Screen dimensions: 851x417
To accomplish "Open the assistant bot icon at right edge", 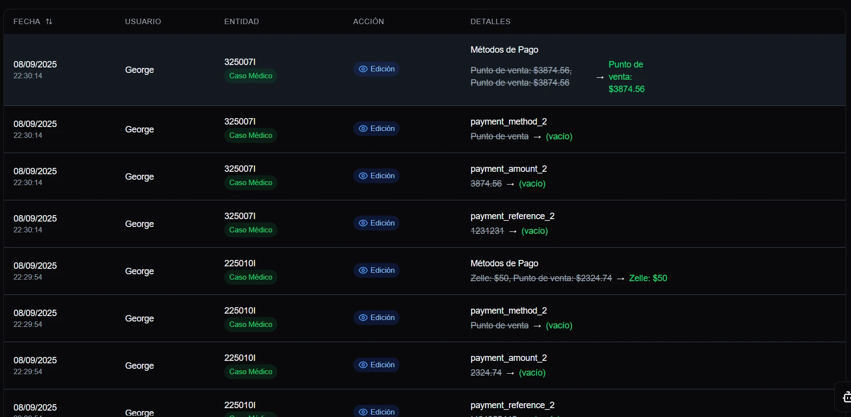I will (846, 397).
